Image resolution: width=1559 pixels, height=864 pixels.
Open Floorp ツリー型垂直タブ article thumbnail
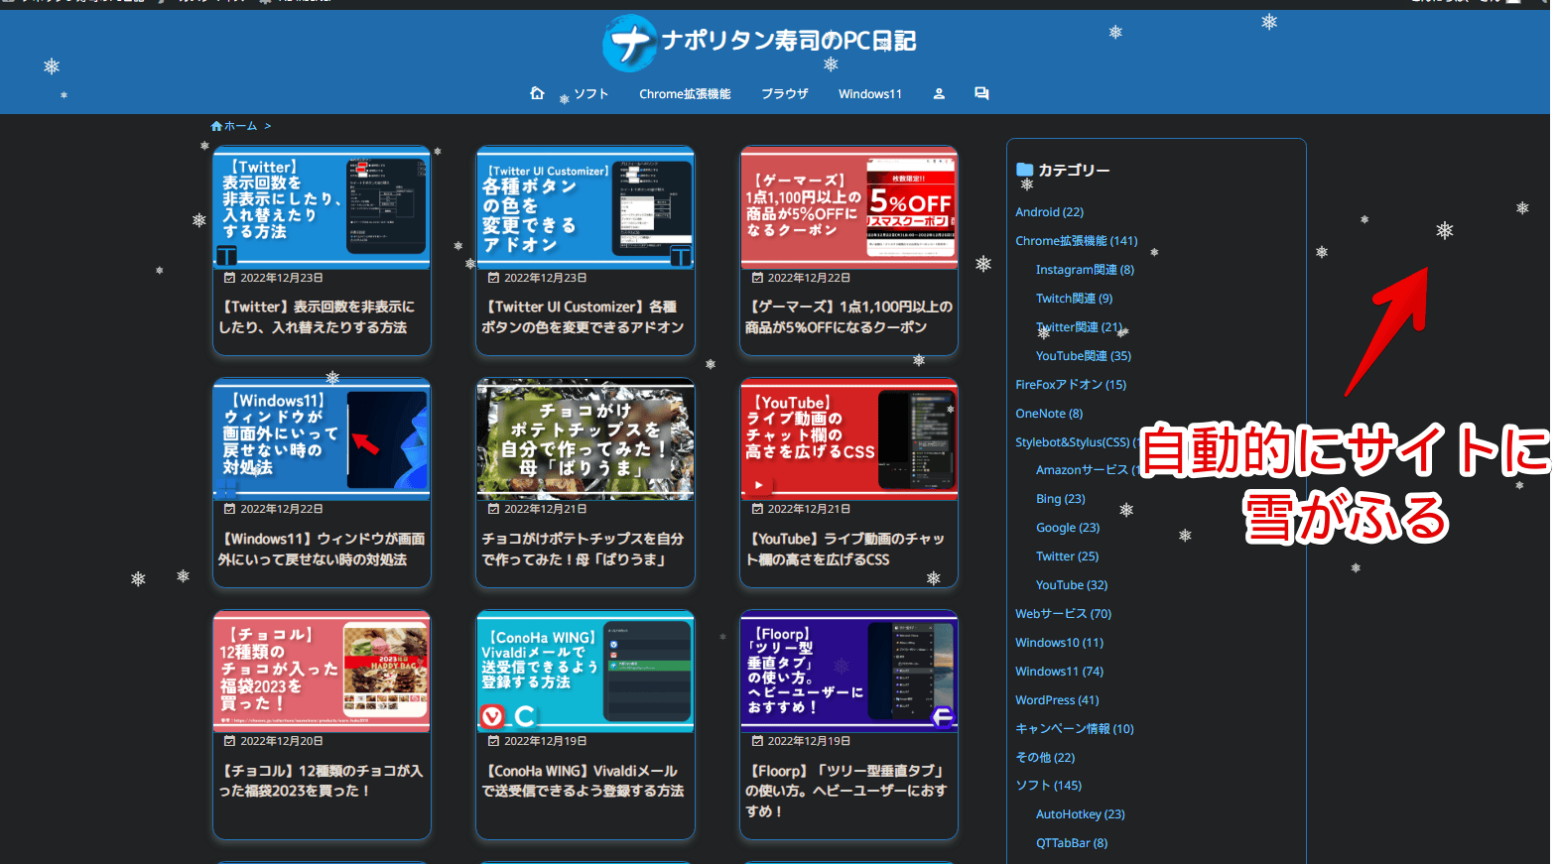click(849, 672)
